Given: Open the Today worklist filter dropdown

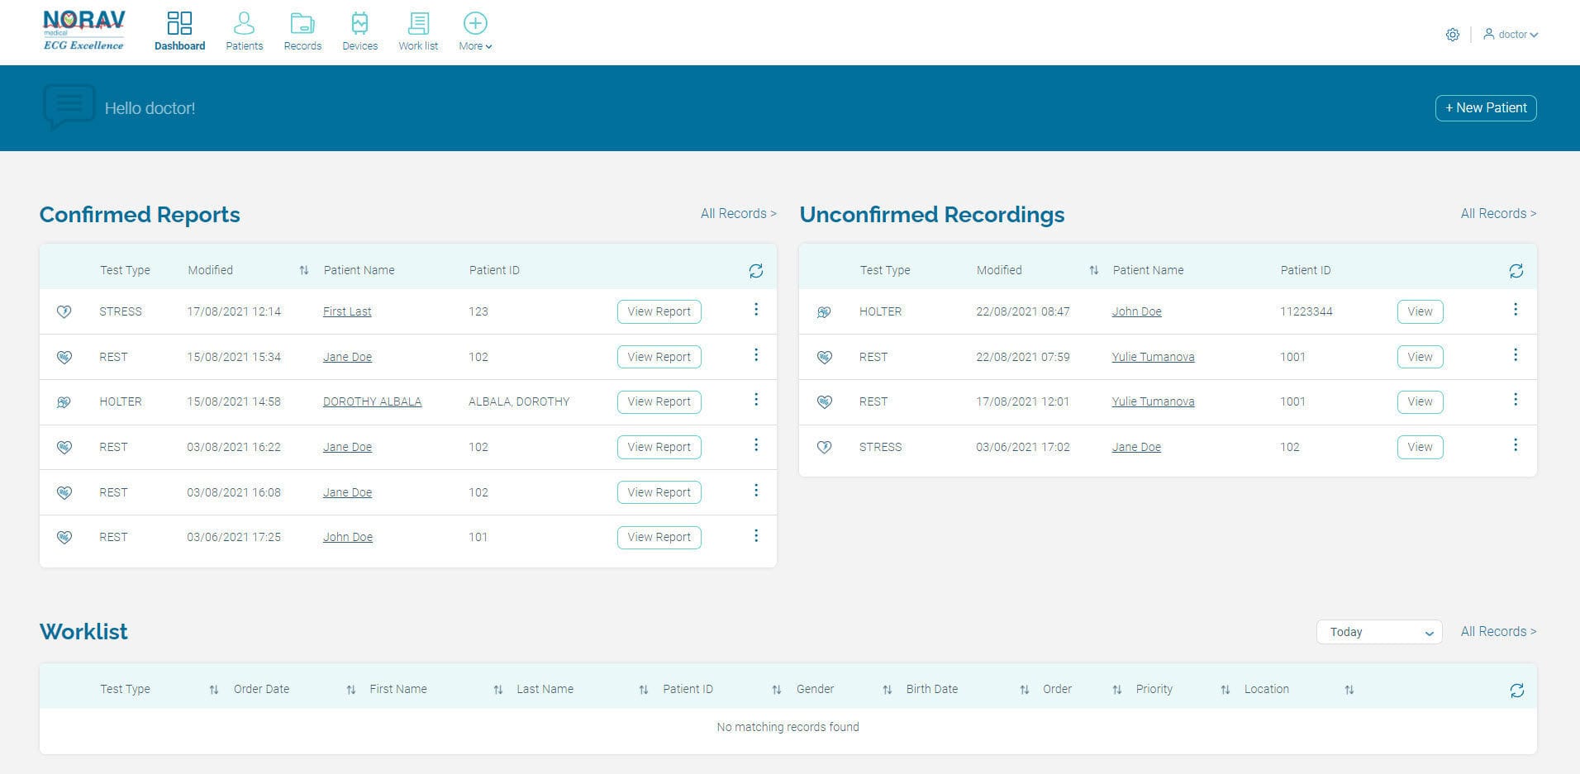Looking at the screenshot, I should [x=1378, y=632].
